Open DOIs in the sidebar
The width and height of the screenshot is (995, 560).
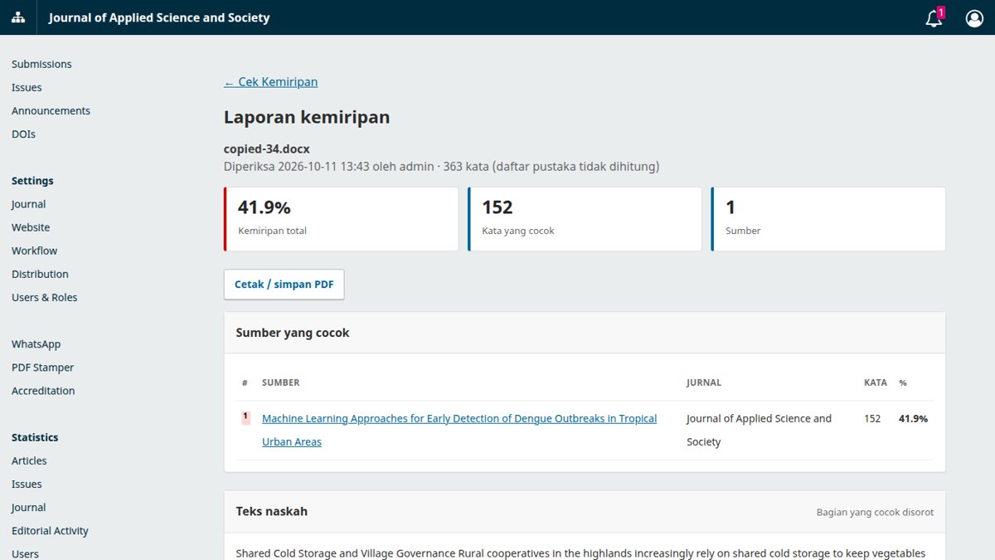tap(23, 134)
